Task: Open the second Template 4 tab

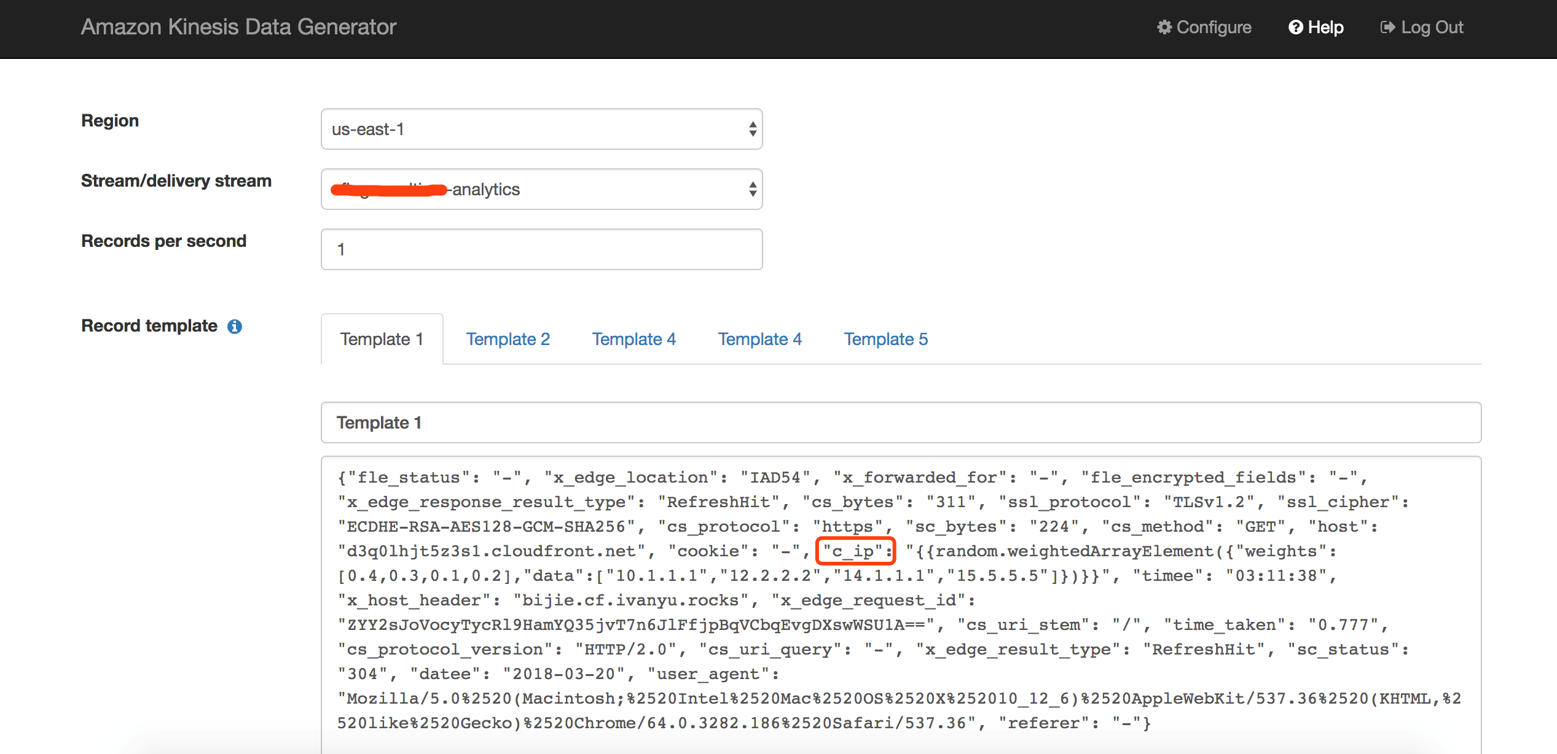Action: [x=759, y=339]
